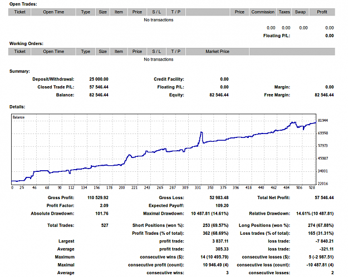The width and height of the screenshot is (348, 277).
Task: Select the 2.09 profit factor value
Action: click(104, 206)
